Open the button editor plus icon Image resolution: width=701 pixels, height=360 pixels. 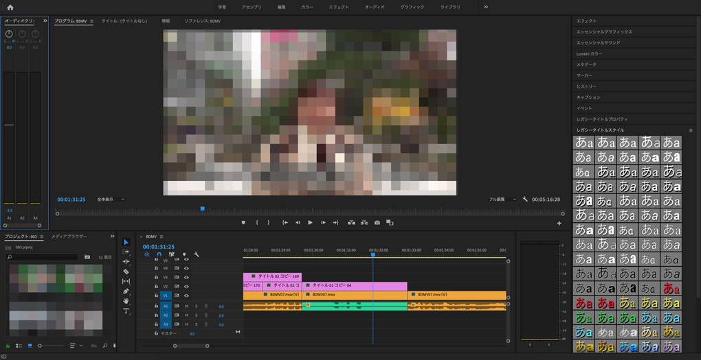tap(559, 224)
